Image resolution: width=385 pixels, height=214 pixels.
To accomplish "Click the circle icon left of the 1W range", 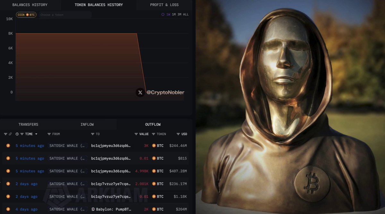I will pyautogui.click(x=163, y=14).
